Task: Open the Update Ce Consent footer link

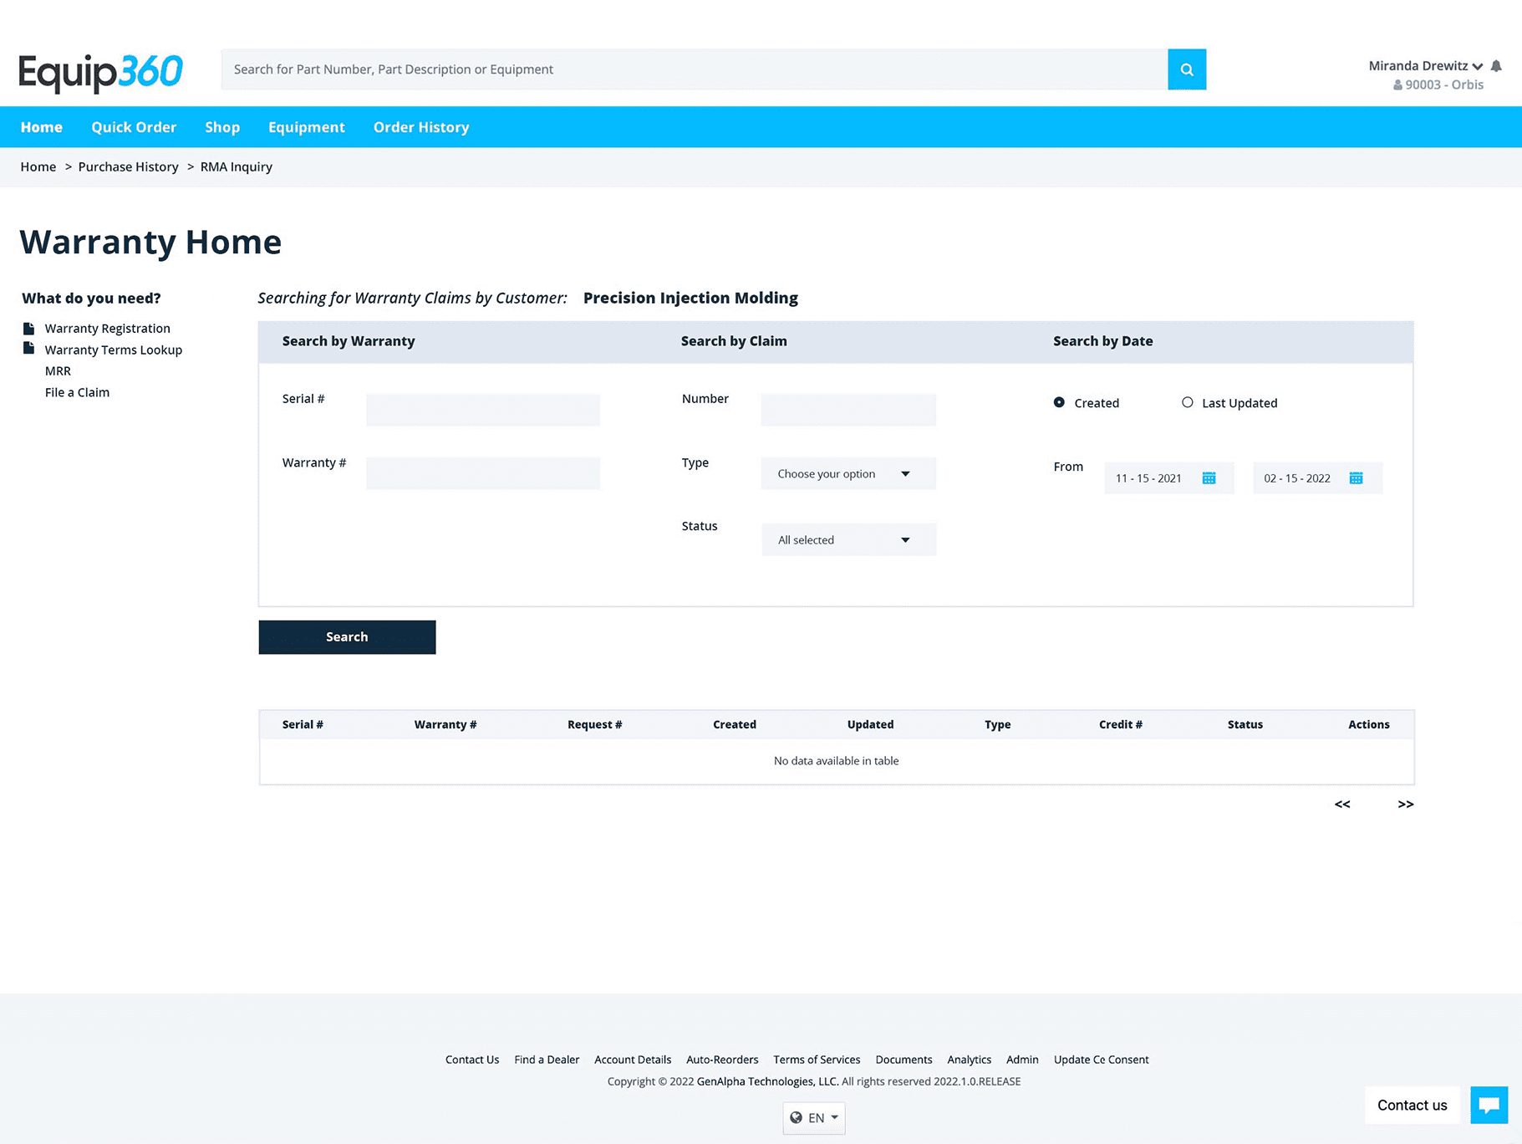Action: [x=1102, y=1060]
